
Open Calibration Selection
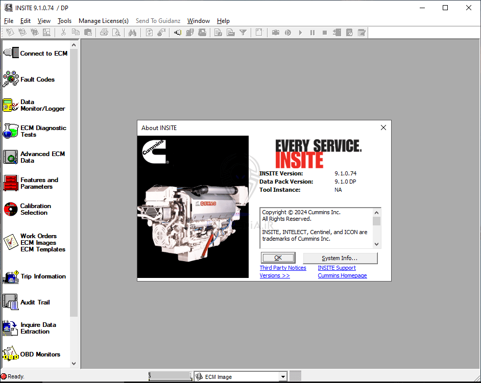(27, 209)
